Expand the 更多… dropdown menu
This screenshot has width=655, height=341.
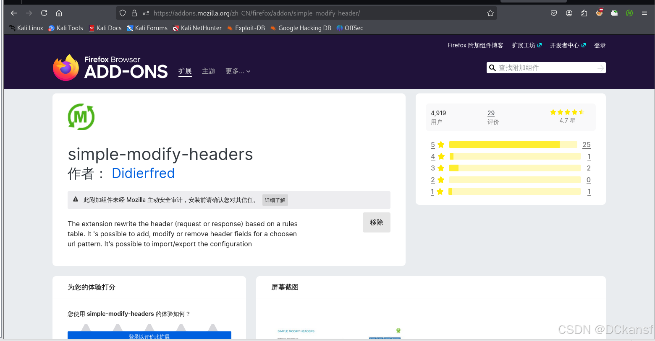click(x=238, y=71)
